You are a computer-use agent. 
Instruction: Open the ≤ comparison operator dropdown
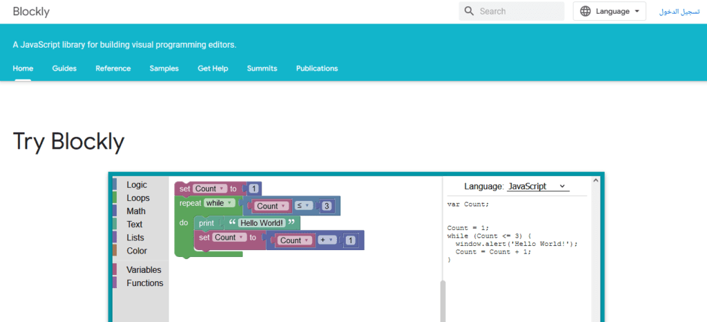coord(304,206)
